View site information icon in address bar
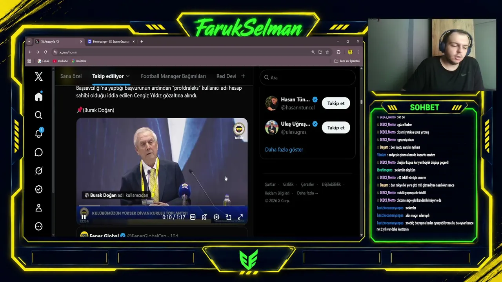The height and width of the screenshot is (282, 502). tap(55, 52)
